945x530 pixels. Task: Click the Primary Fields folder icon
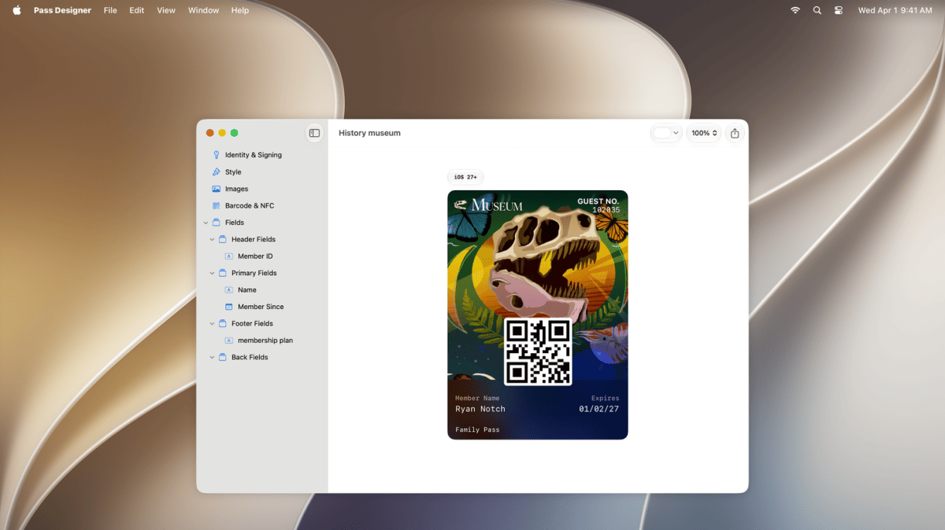(223, 273)
